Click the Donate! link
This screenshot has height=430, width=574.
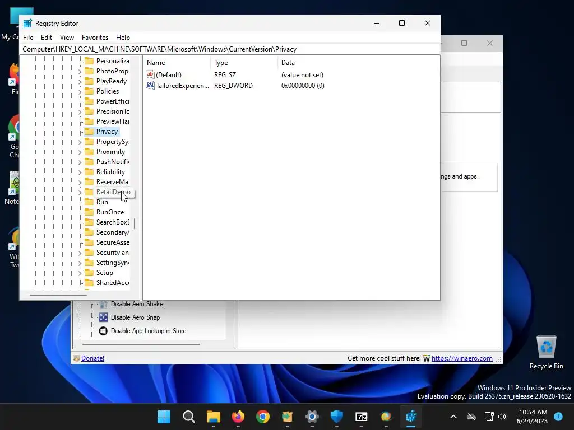92,358
